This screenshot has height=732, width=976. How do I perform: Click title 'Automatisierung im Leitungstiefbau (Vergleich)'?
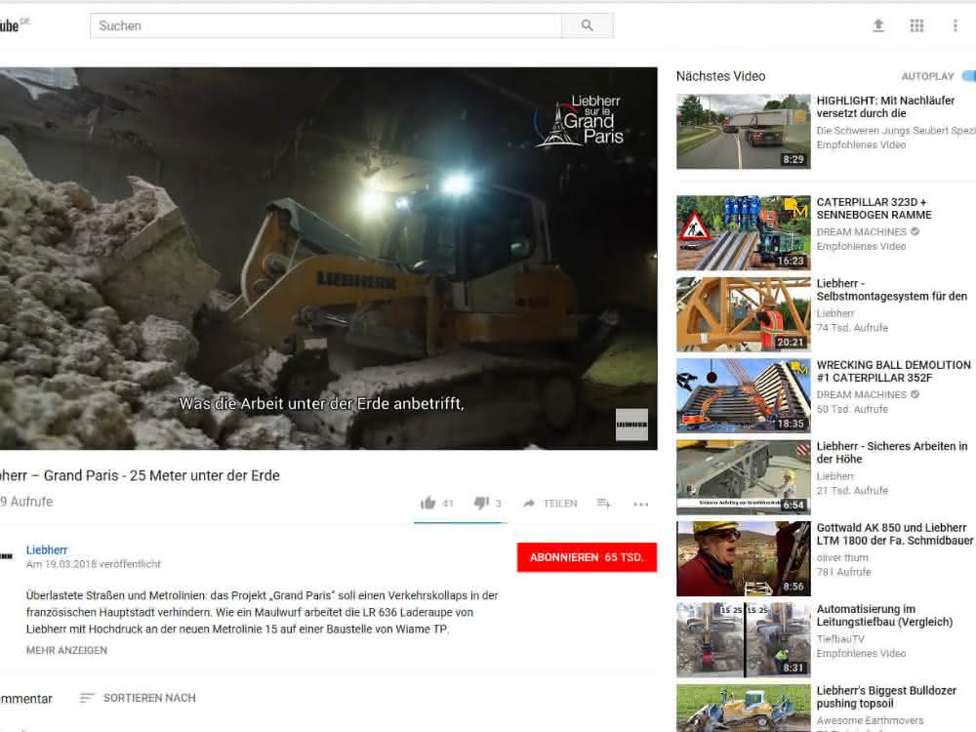[884, 616]
